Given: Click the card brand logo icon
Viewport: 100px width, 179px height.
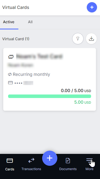Looking at the screenshot, I should (x=11, y=57).
